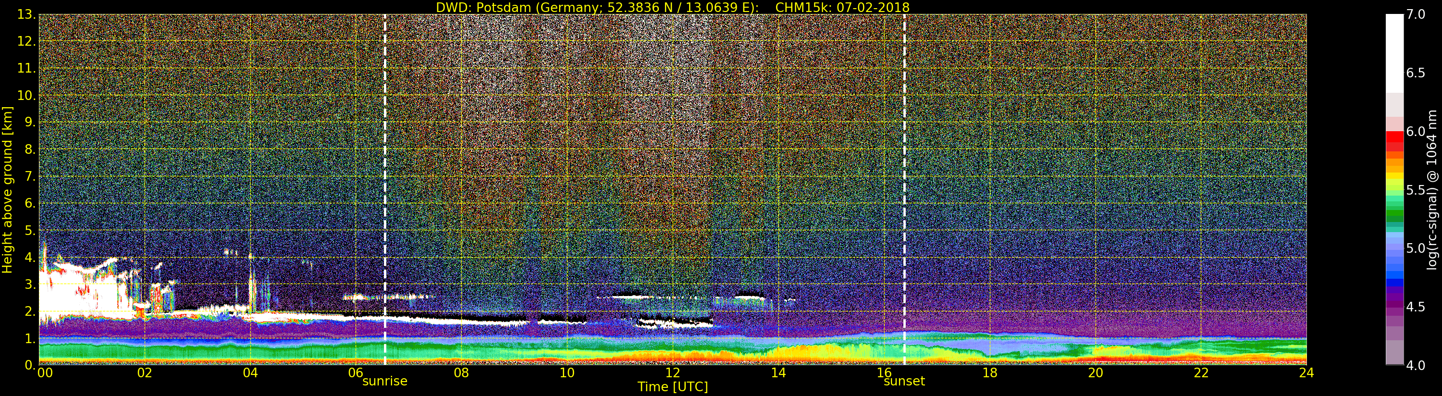
Task: Click the '6.5' colorbar tick label
Action: (1416, 73)
